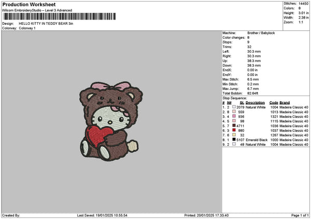Click 'Last Saved: 19/01/2025 10.55.54' in footer
The image size is (311, 219).
(102, 215)
